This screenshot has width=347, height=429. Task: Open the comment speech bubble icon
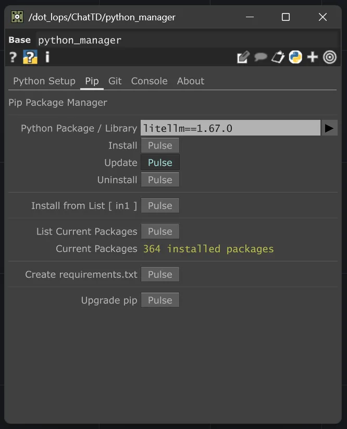point(261,57)
